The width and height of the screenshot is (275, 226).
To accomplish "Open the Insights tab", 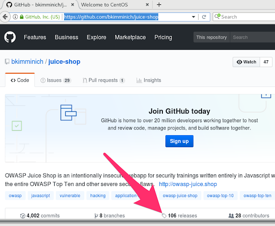I will click(x=149, y=80).
